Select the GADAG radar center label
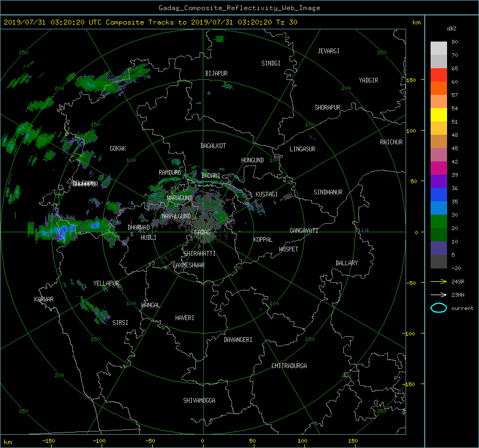Image resolution: width=479 pixels, height=448 pixels. coord(202,232)
